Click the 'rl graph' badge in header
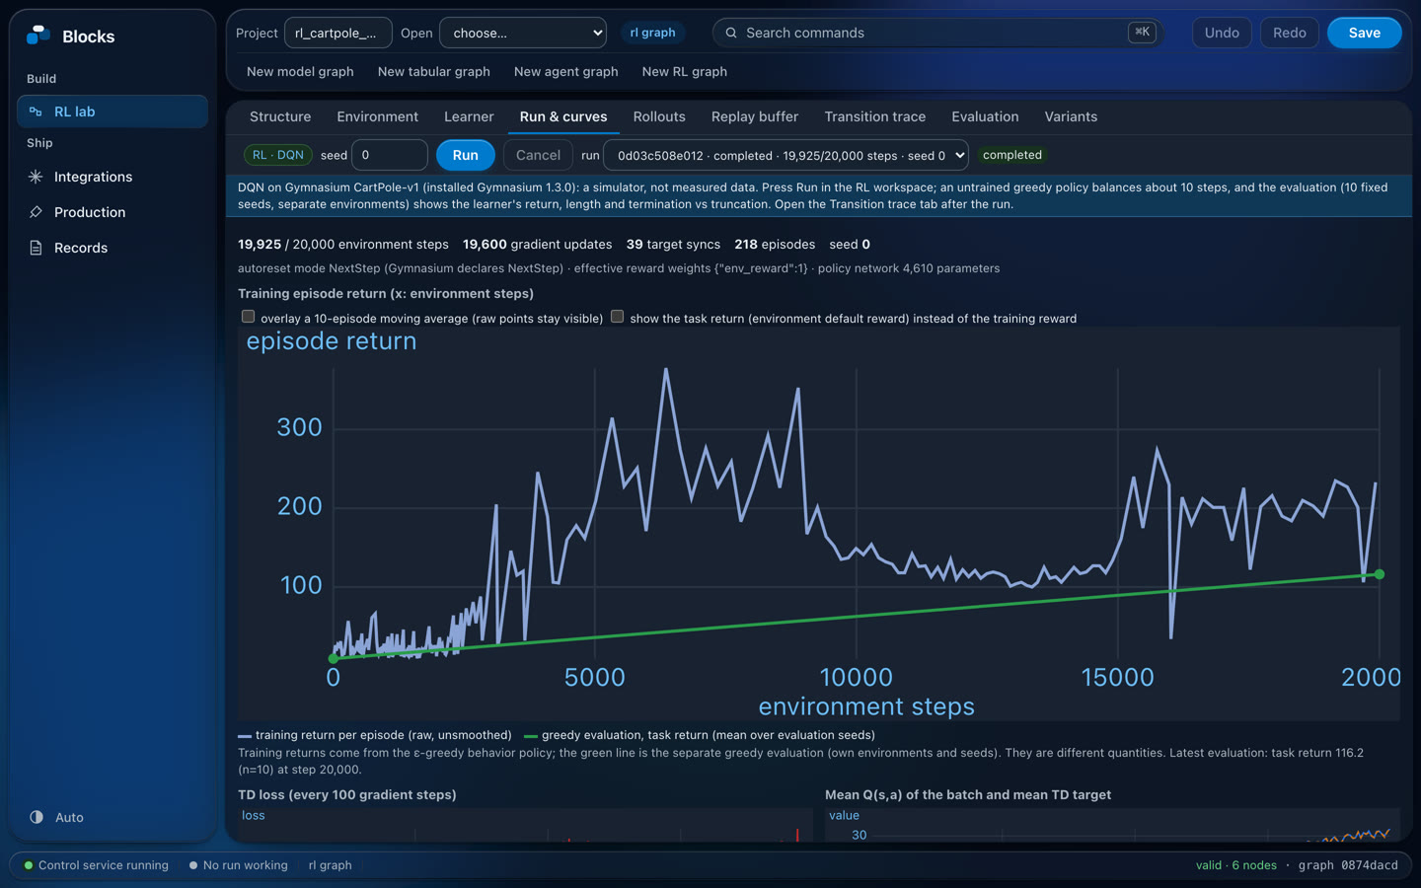Viewport: 1421px width, 888px height. click(652, 33)
